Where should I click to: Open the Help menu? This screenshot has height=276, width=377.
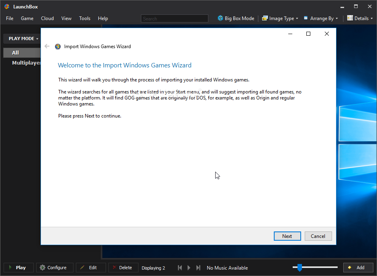[103, 18]
